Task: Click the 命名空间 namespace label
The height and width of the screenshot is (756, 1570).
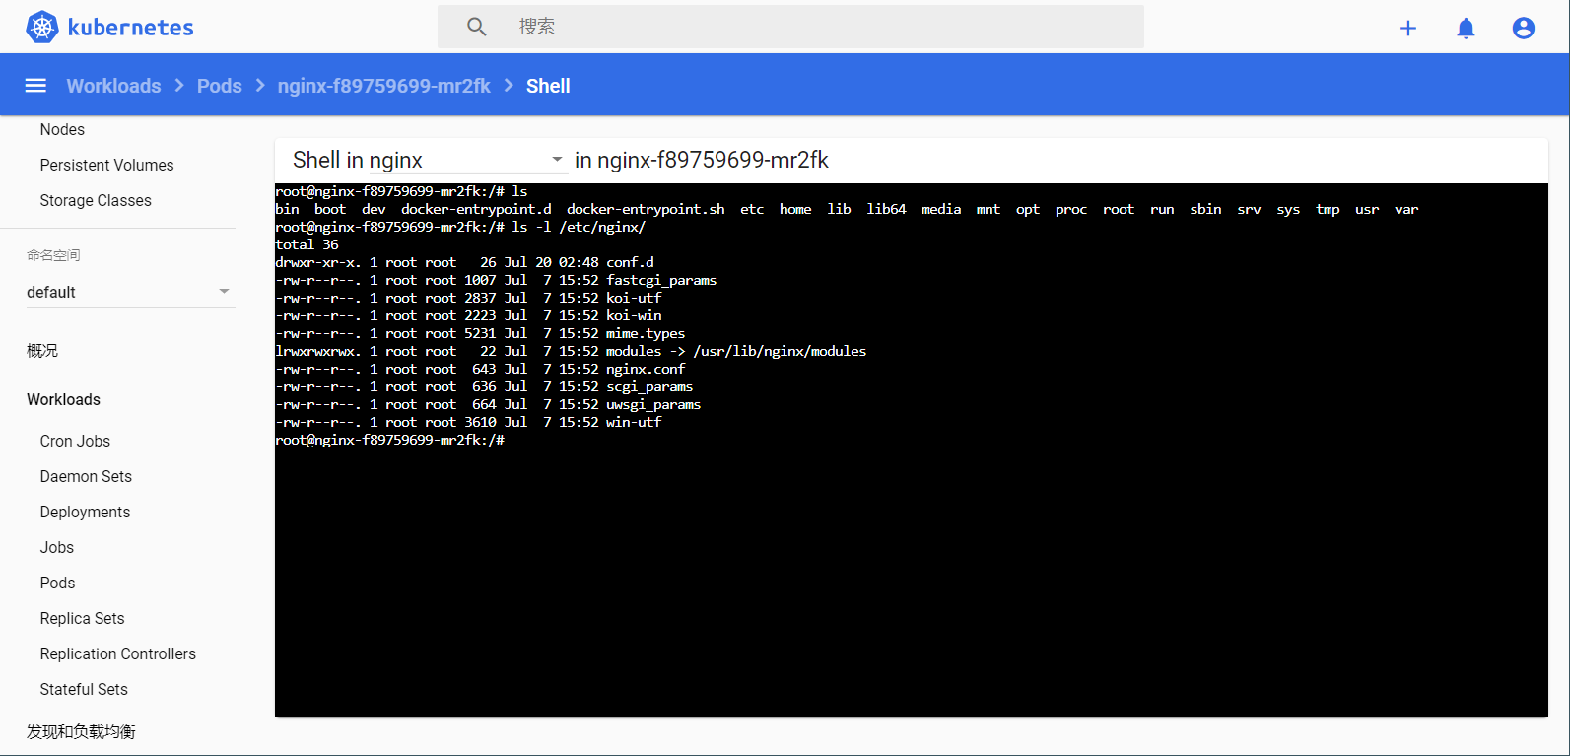Action: (53, 255)
